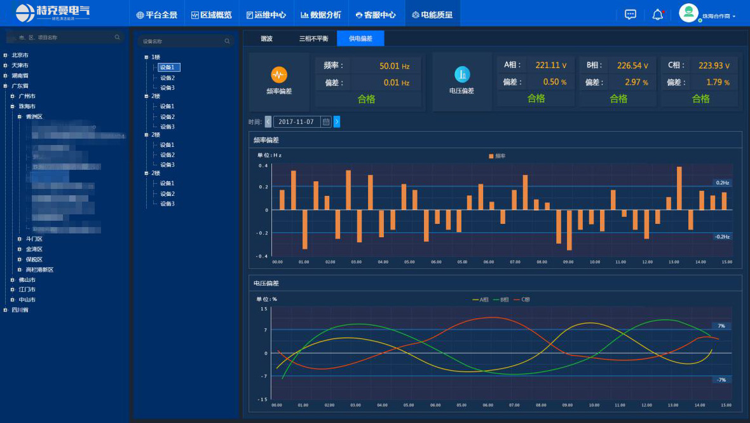Click search icon in city/project search box
This screenshot has height=423, width=750.
point(117,38)
